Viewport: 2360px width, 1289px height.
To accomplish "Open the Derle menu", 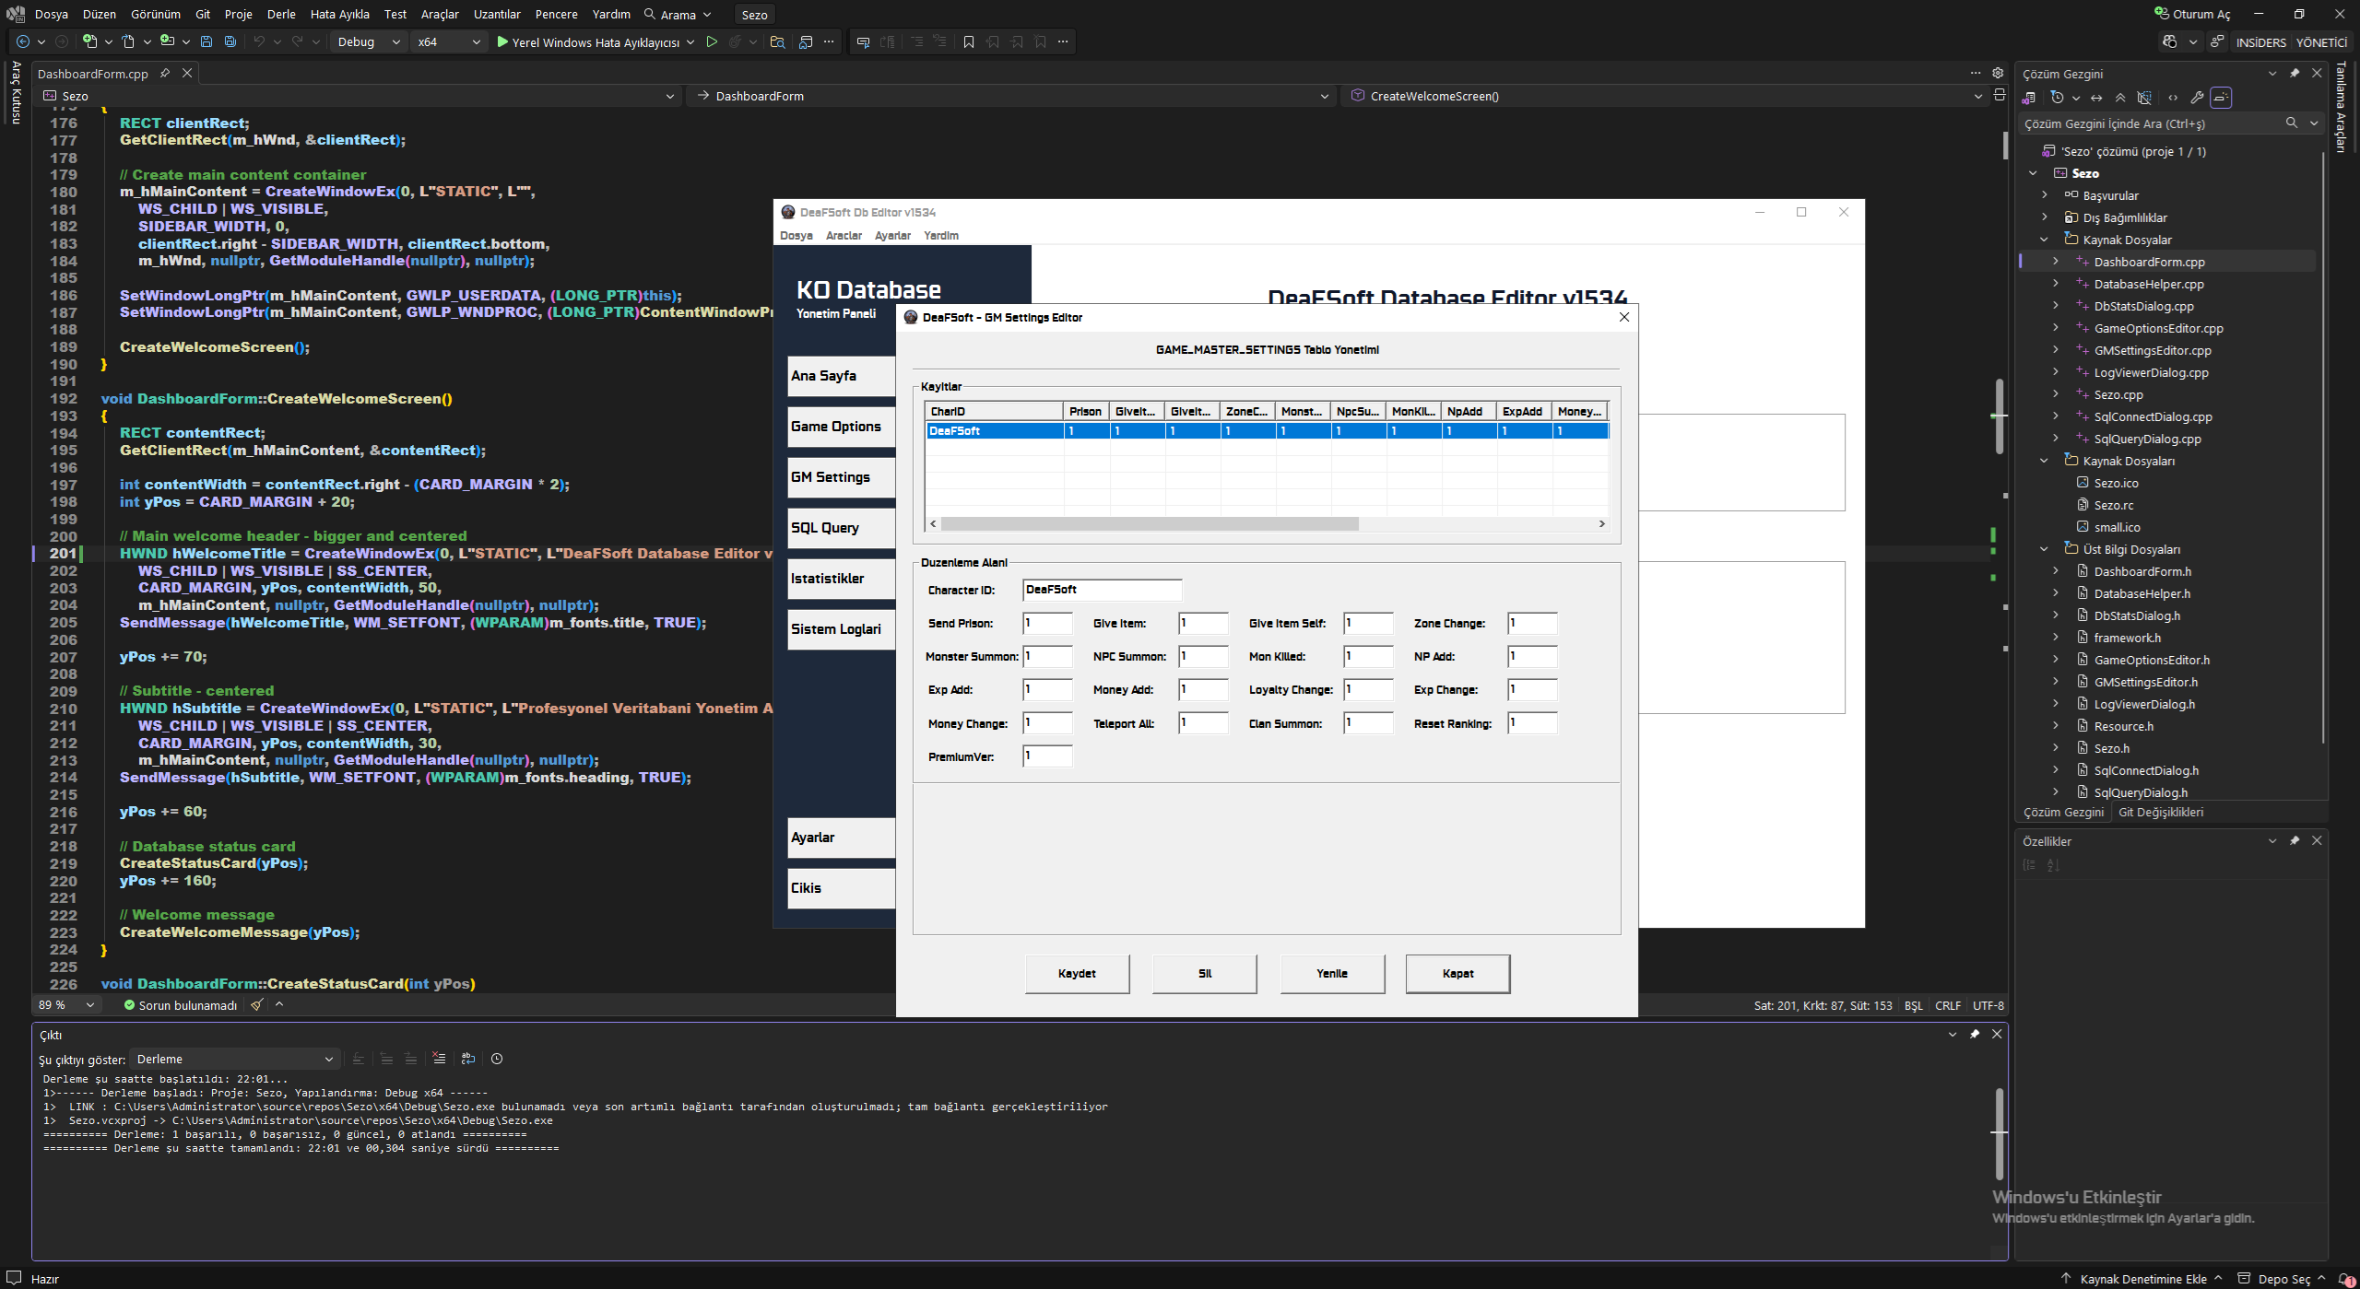I will tap(281, 14).
